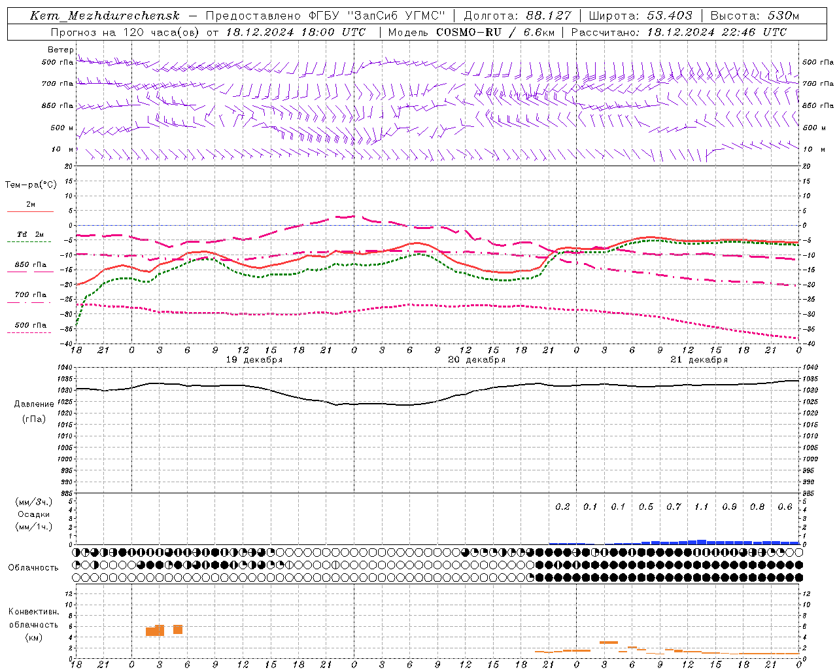Click the (мм/1ч.) unit label
This screenshot has width=837, height=670.
pyautogui.click(x=34, y=527)
